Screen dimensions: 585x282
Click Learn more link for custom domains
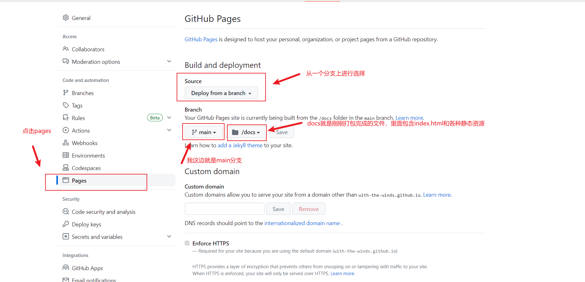[x=437, y=195]
